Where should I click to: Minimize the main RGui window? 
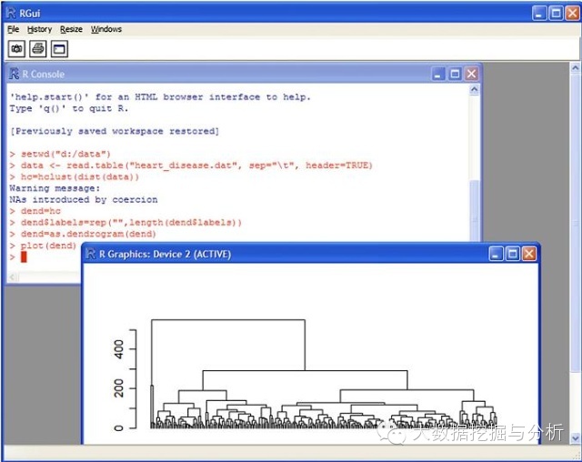point(539,14)
